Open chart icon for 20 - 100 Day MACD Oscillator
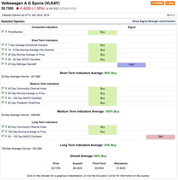This screenshot has width=178, height=180. (3, 98)
